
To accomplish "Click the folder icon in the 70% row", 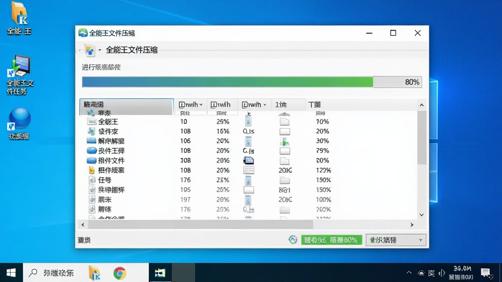I will pyautogui.click(x=284, y=121).
